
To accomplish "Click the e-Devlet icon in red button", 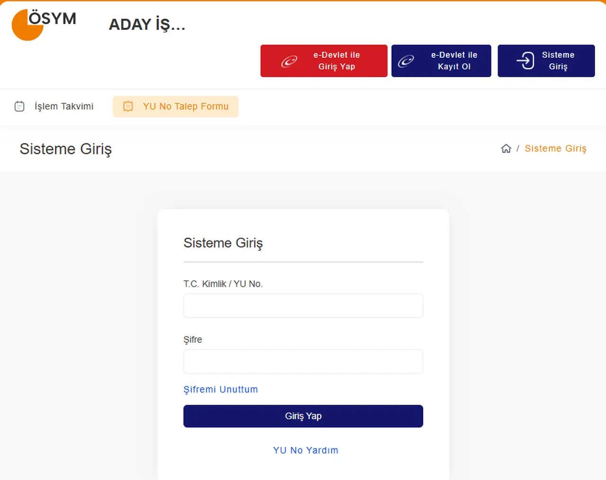I will tap(289, 61).
